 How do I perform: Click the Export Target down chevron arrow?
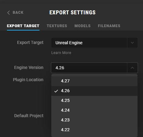132,43
